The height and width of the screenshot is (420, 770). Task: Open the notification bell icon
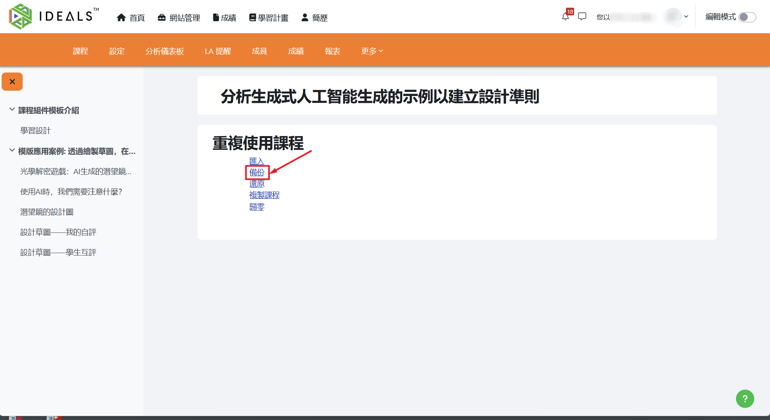coord(566,17)
